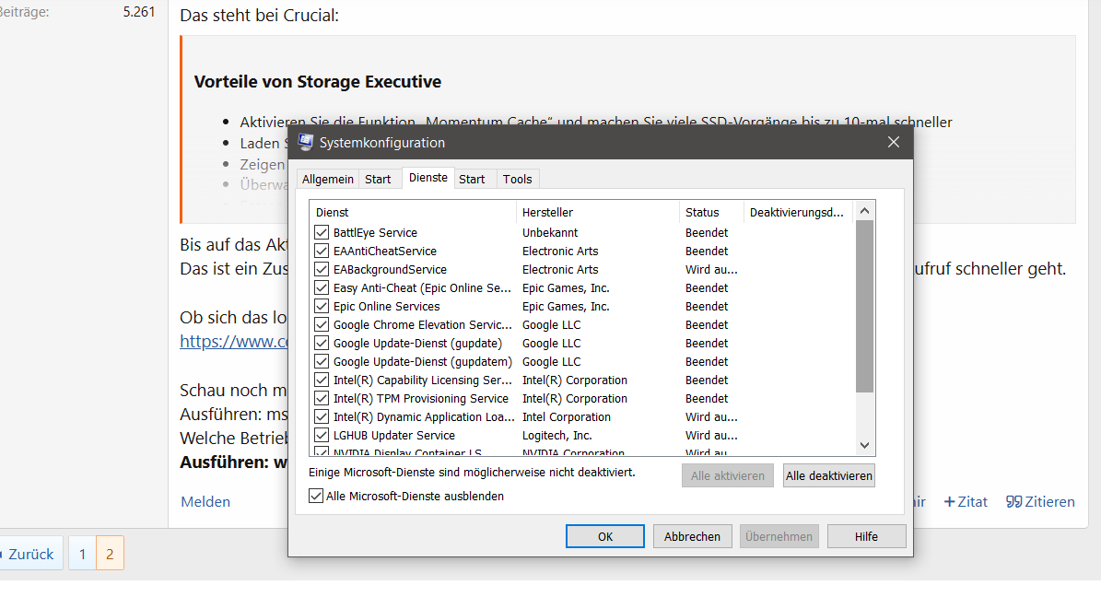Click the Deaktivierungsdatum column header
This screenshot has height=597, width=1101.
[x=798, y=212]
